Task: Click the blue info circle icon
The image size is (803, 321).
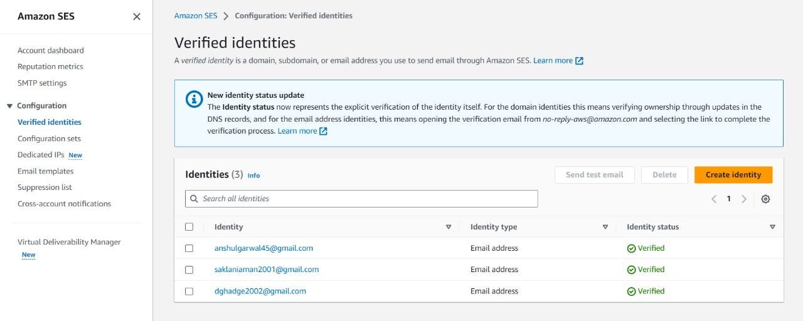Action: pos(194,99)
